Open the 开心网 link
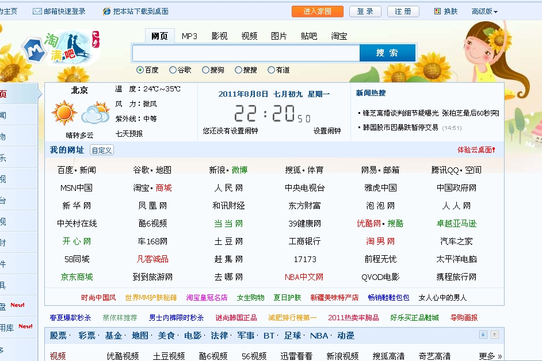 pos(77,241)
